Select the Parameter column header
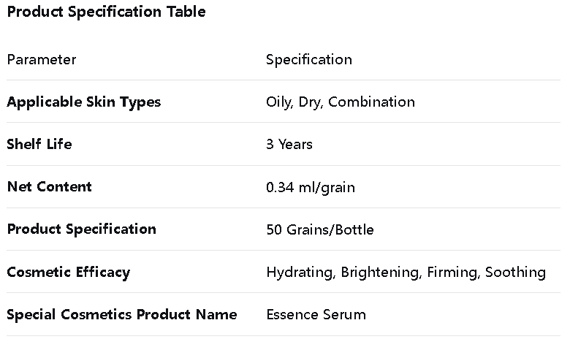570x350 pixels. pyautogui.click(x=41, y=60)
